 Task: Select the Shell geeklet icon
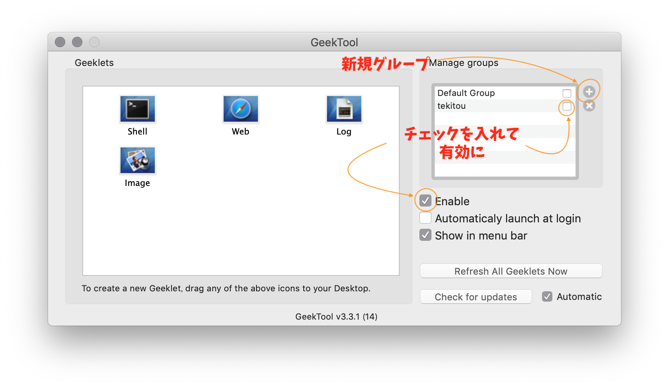coord(138,109)
